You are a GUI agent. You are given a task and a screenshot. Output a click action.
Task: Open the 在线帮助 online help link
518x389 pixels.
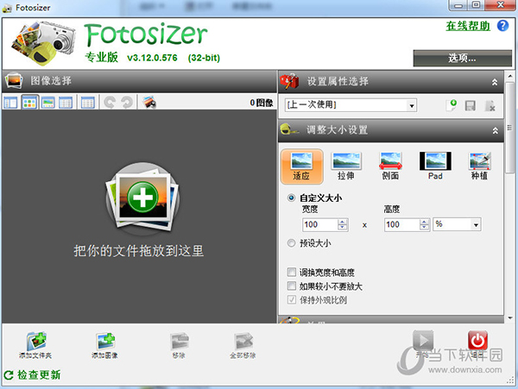click(x=468, y=26)
